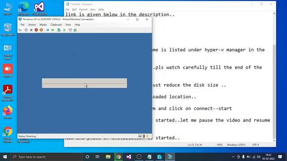Open Notepad Help menu
The image size is (287, 161).
click(101, 9)
